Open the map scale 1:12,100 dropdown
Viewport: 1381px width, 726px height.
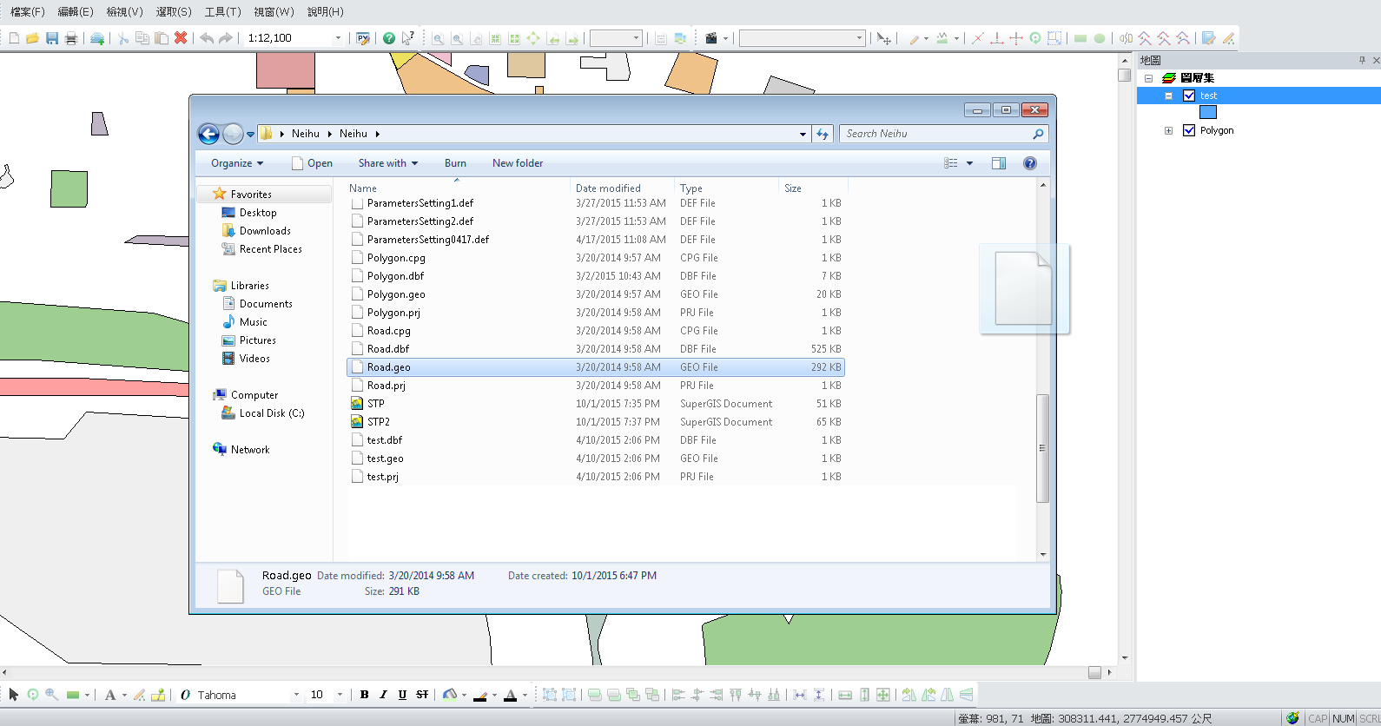pyautogui.click(x=338, y=38)
